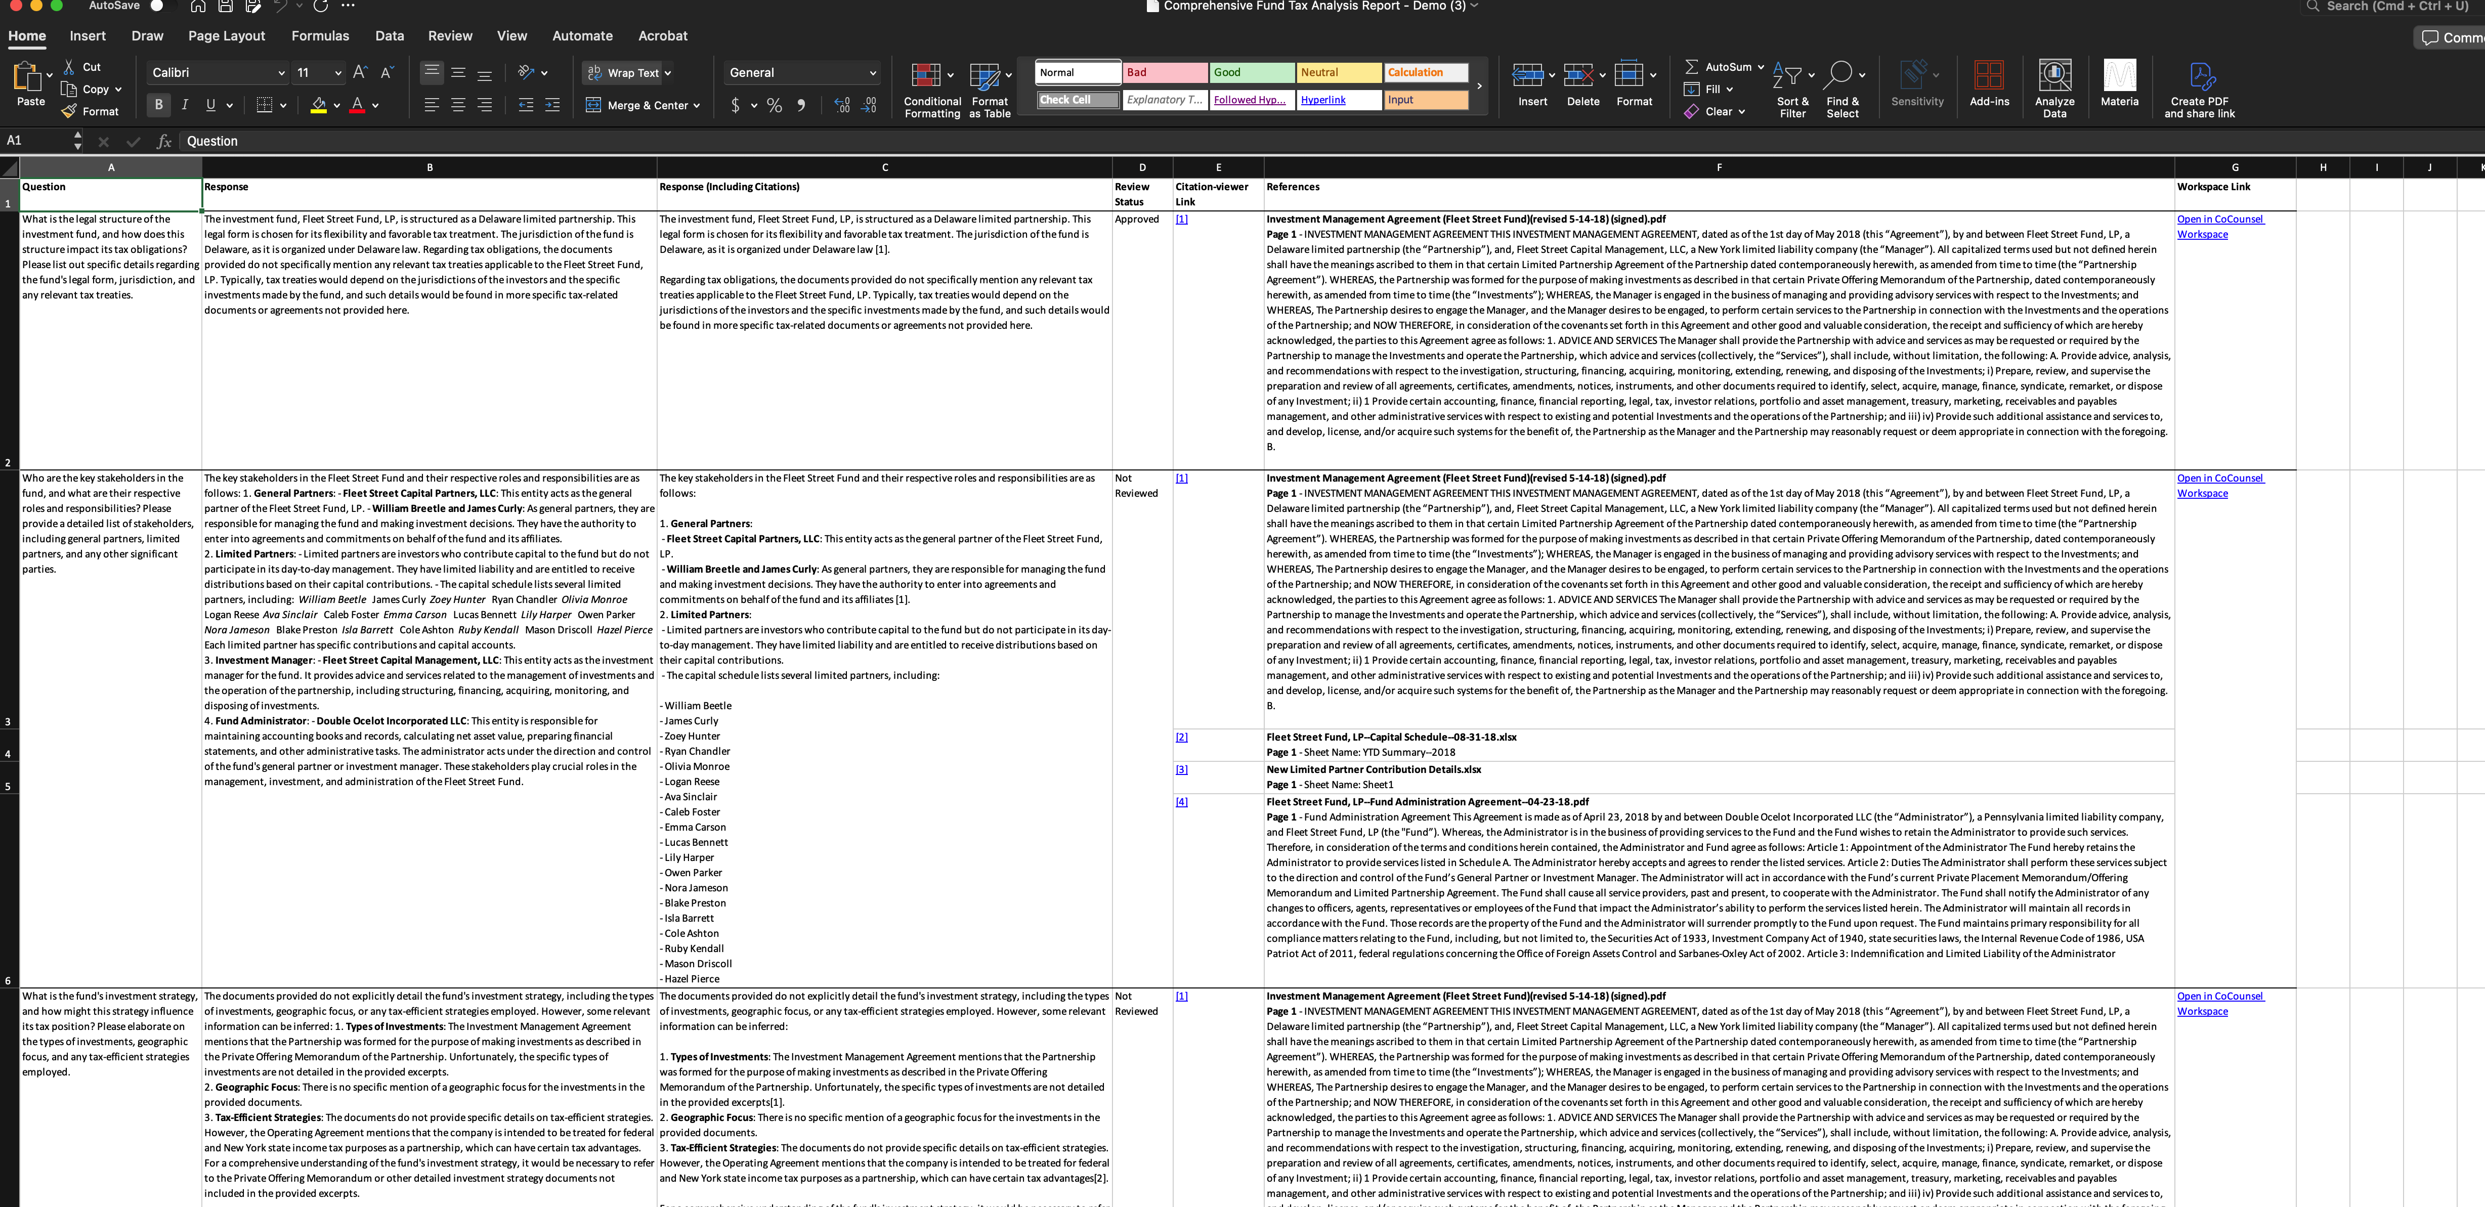Toggle Italic formatting
The image size is (2485, 1207).
tap(184, 105)
